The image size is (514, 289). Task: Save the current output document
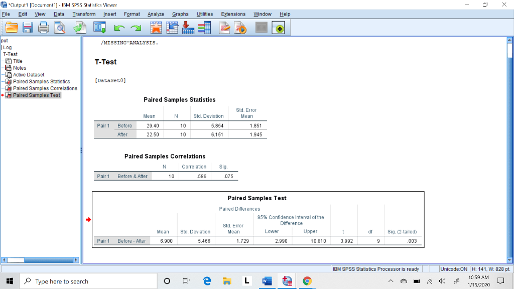[28, 28]
